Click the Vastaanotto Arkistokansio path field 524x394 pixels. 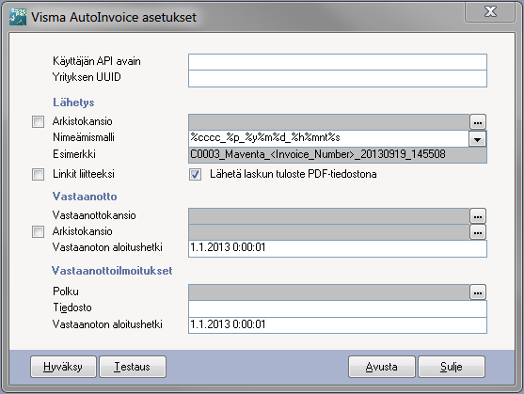tap(329, 232)
